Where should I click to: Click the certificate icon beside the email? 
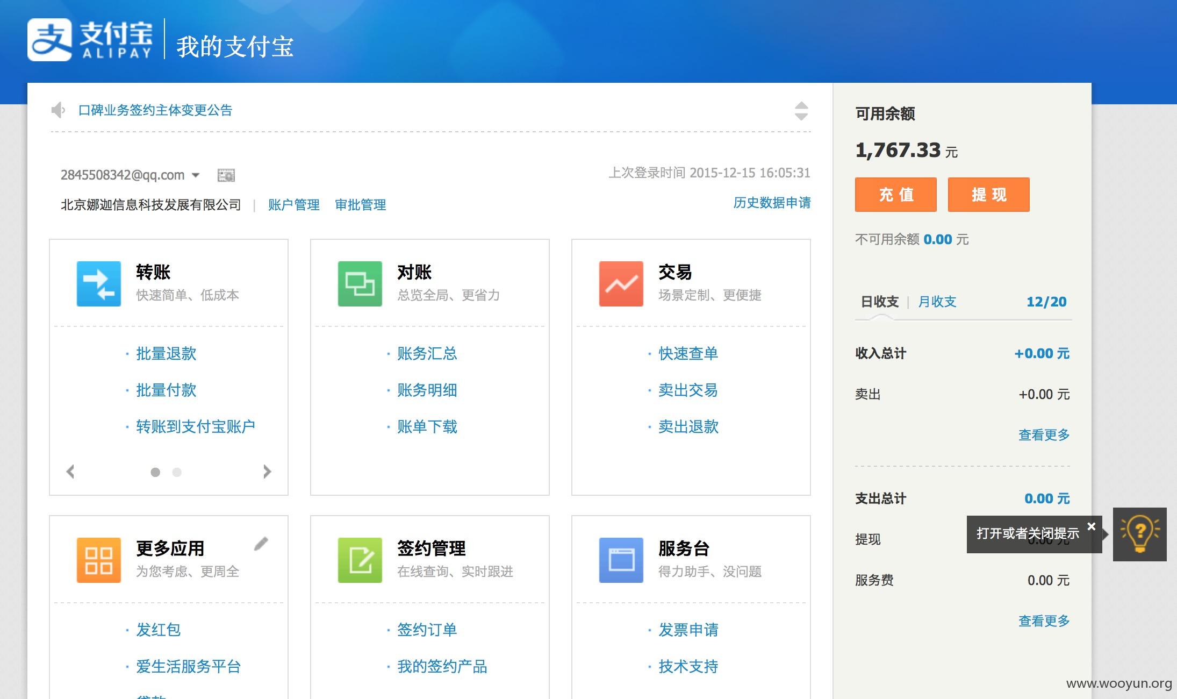point(226,175)
